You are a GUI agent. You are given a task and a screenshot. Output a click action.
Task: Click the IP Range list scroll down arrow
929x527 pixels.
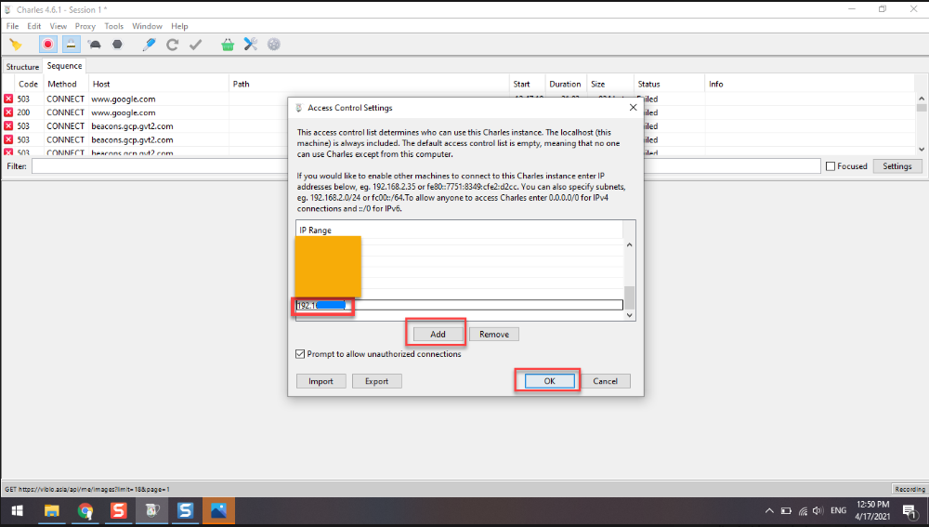(629, 315)
